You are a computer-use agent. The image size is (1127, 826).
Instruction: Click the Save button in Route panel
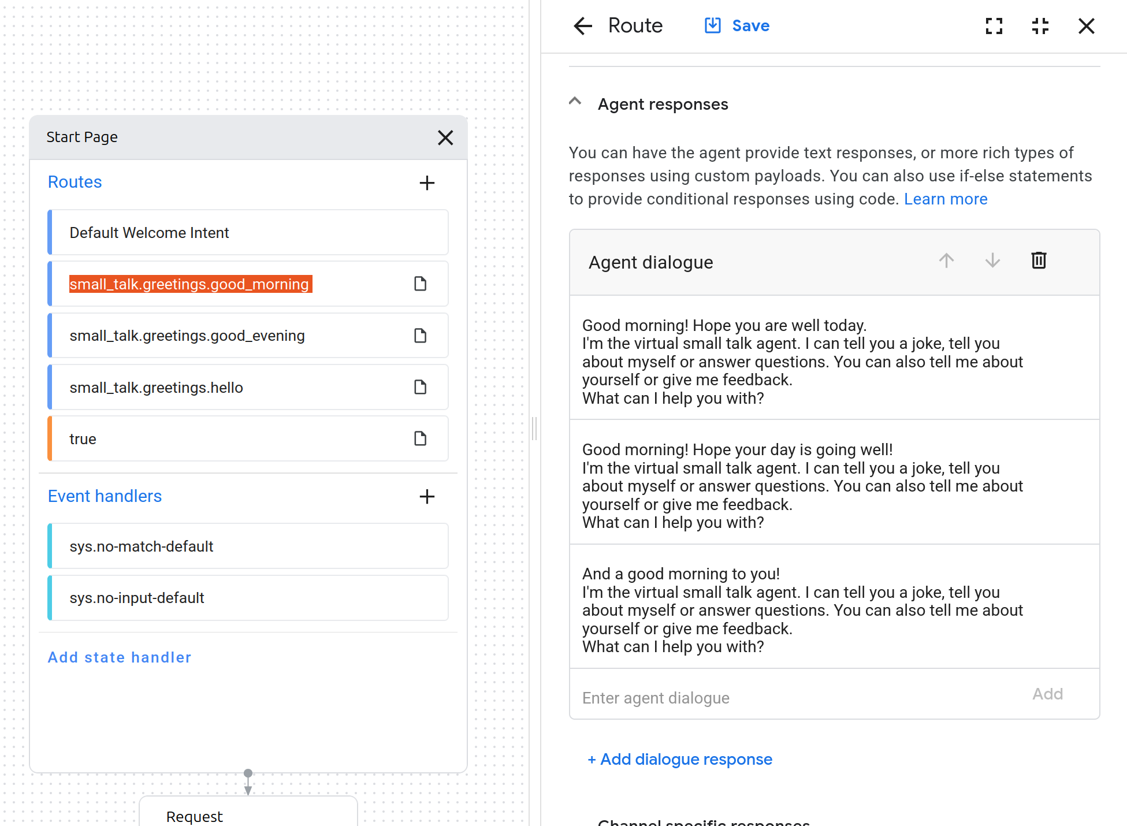[x=737, y=26]
